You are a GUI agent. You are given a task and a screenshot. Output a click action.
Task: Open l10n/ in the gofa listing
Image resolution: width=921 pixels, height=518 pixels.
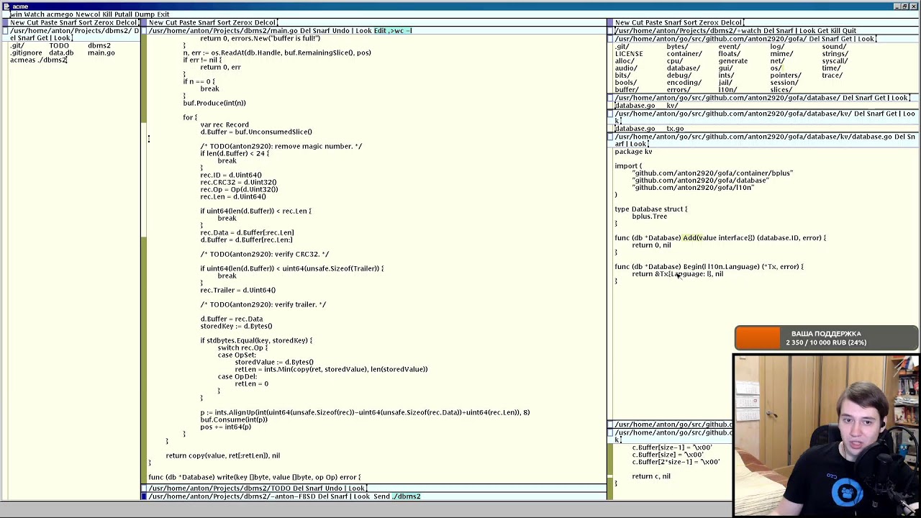click(x=727, y=90)
